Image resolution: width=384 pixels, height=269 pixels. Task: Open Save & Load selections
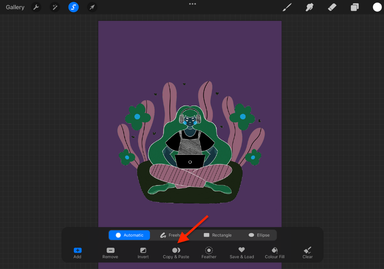tap(241, 252)
